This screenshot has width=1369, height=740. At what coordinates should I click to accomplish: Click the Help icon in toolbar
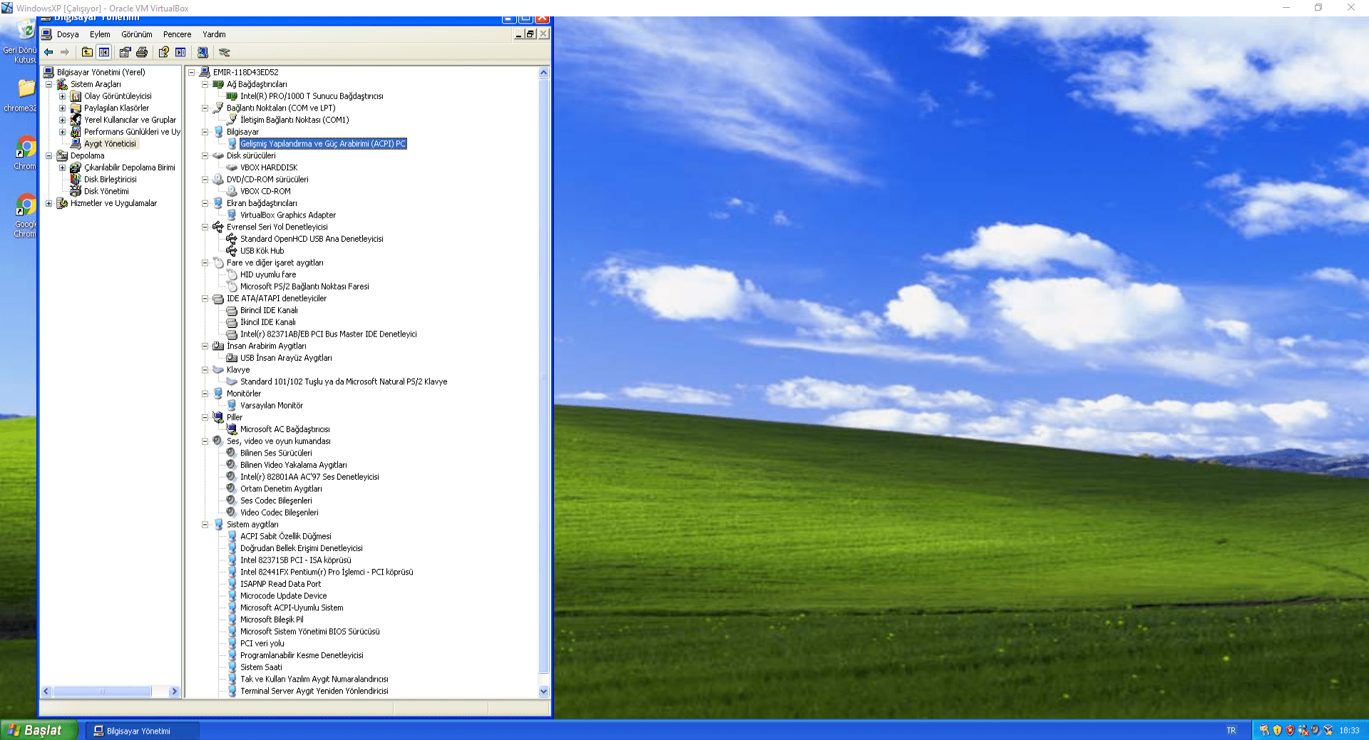163,52
